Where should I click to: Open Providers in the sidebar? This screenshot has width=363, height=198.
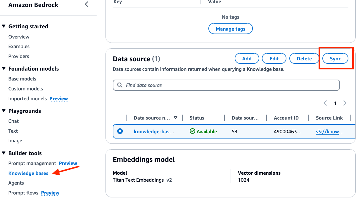19,56
